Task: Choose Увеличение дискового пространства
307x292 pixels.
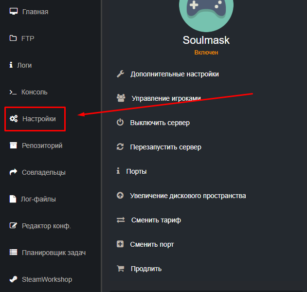Action: click(188, 196)
